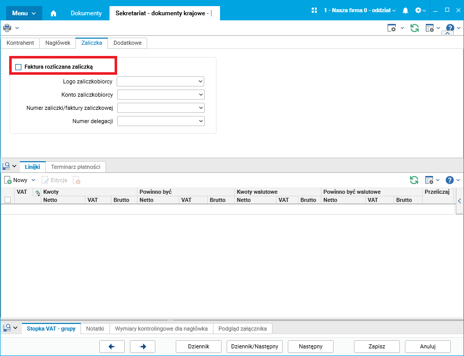Click the Kwoty Netto column header
The height and width of the screenshot is (356, 464).
pos(63,200)
